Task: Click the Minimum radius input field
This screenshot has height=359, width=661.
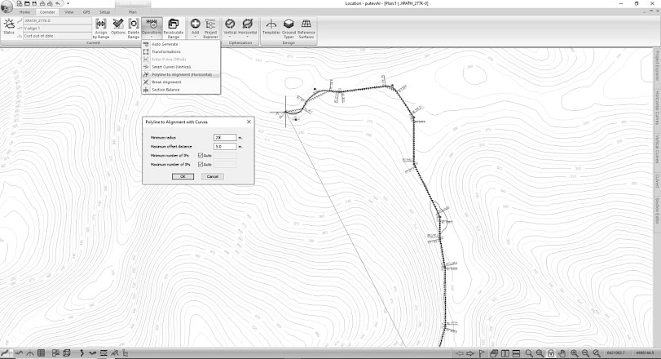Action: click(x=224, y=138)
